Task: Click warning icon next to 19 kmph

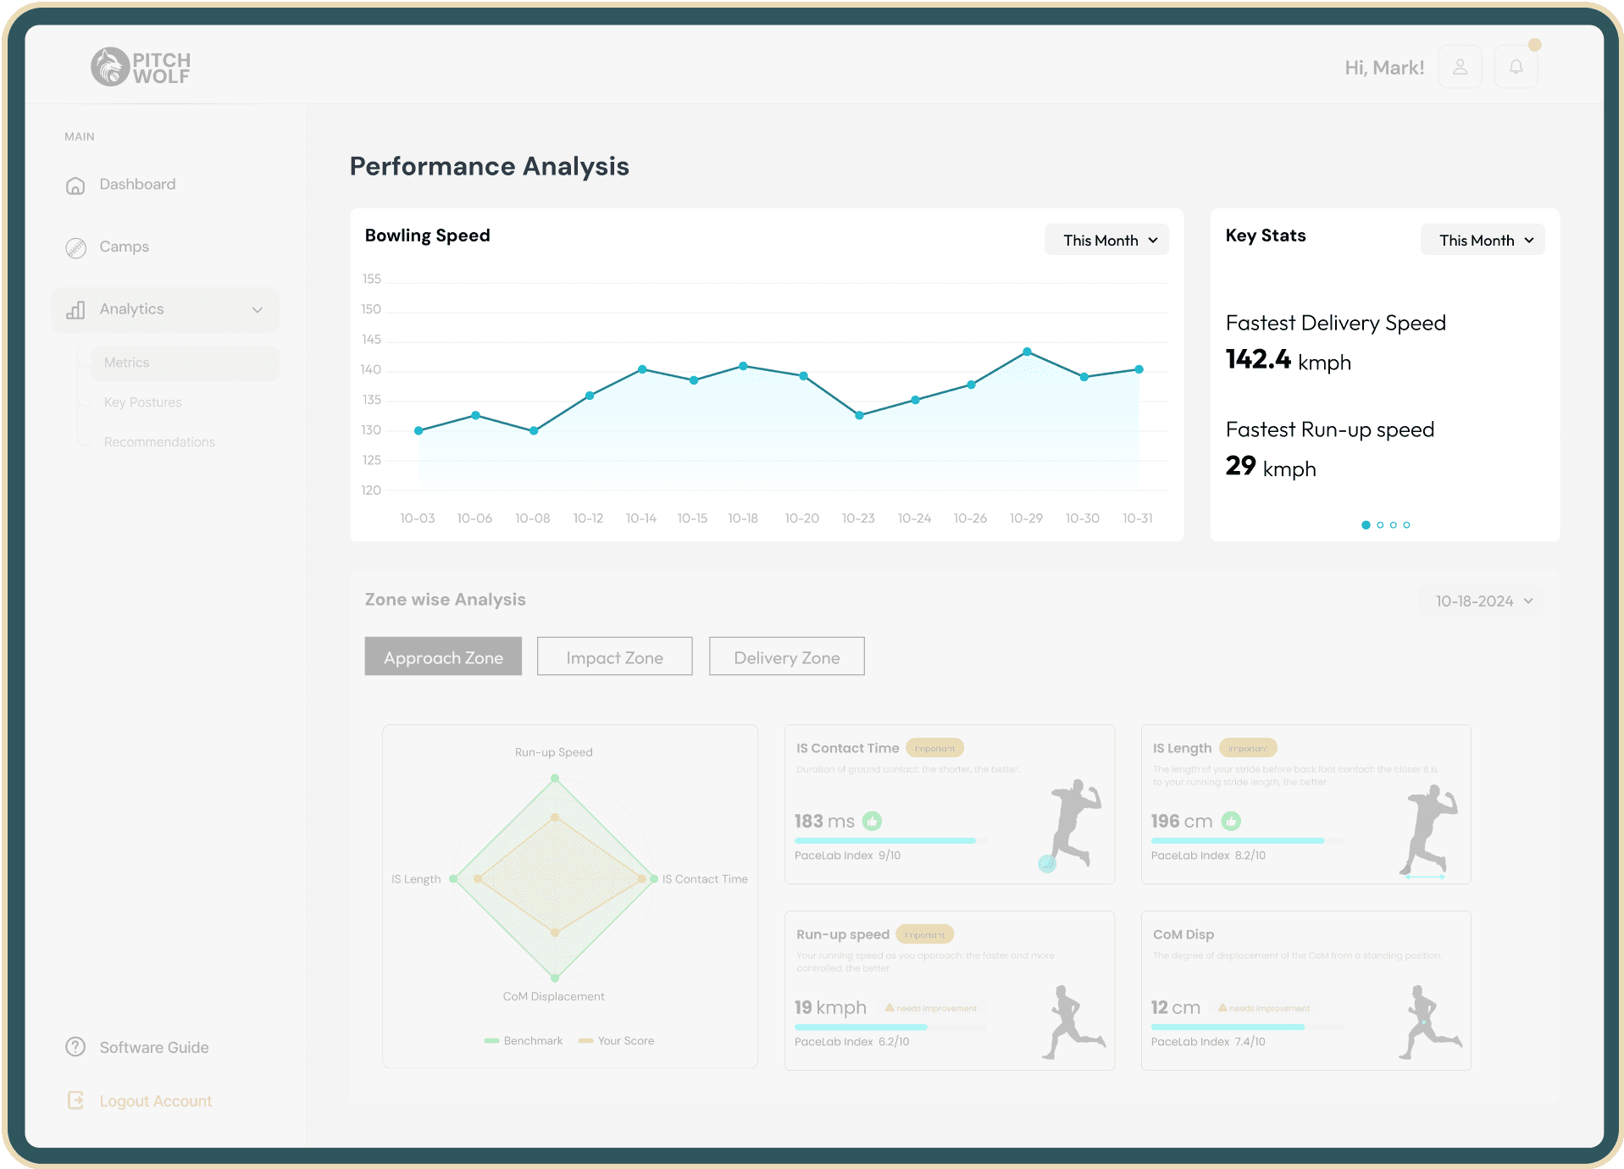Action: click(890, 1008)
